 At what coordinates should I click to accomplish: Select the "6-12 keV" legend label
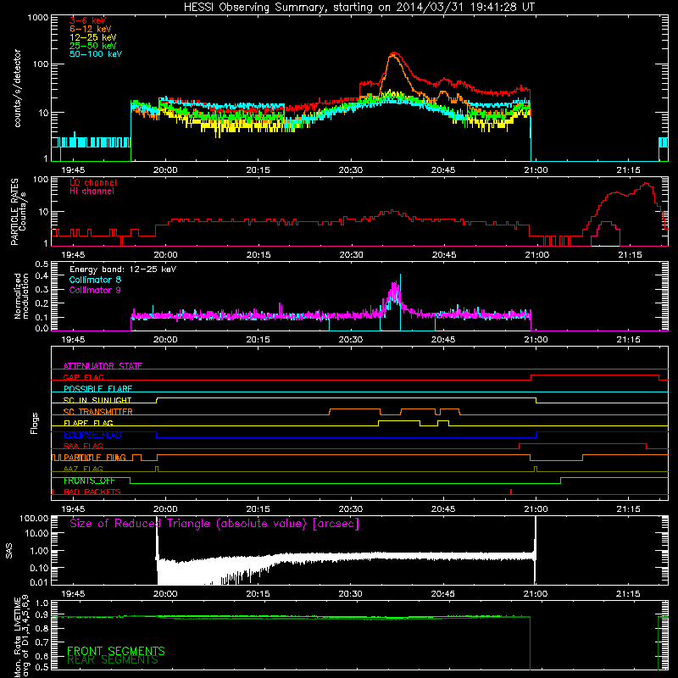point(91,29)
